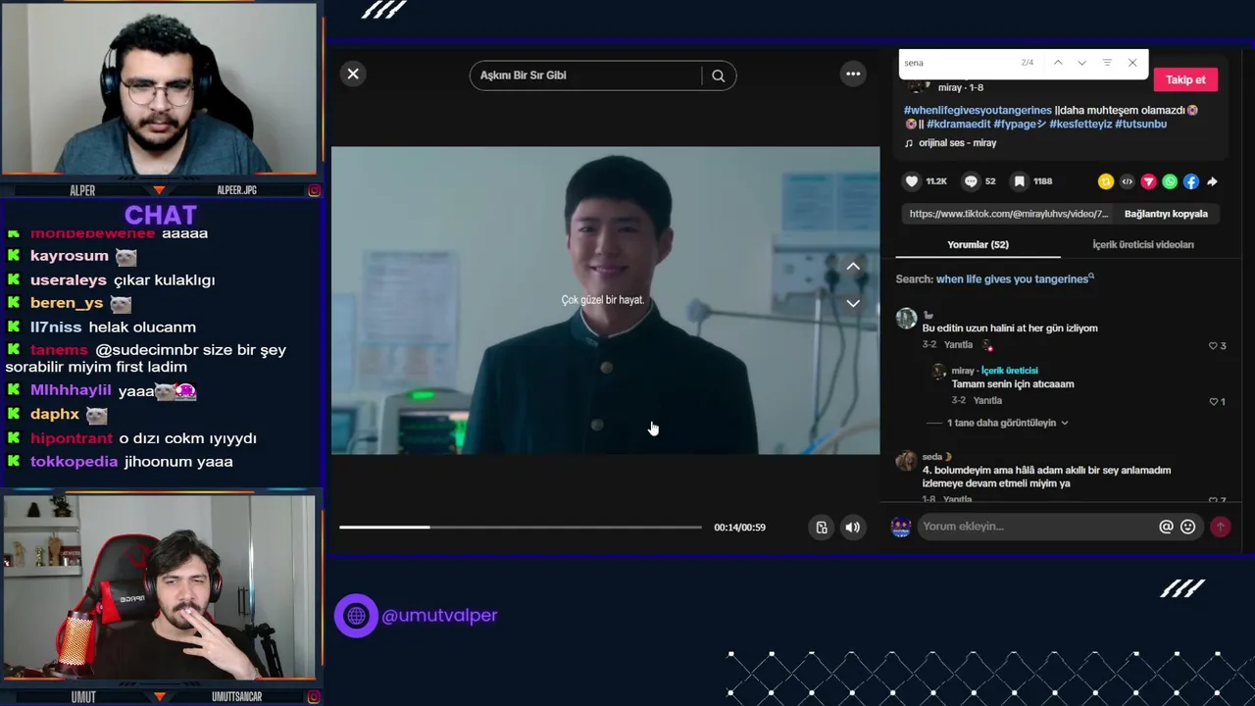This screenshot has height=706, width=1255.
Task: Share to Facebook icon
Action: tap(1190, 181)
